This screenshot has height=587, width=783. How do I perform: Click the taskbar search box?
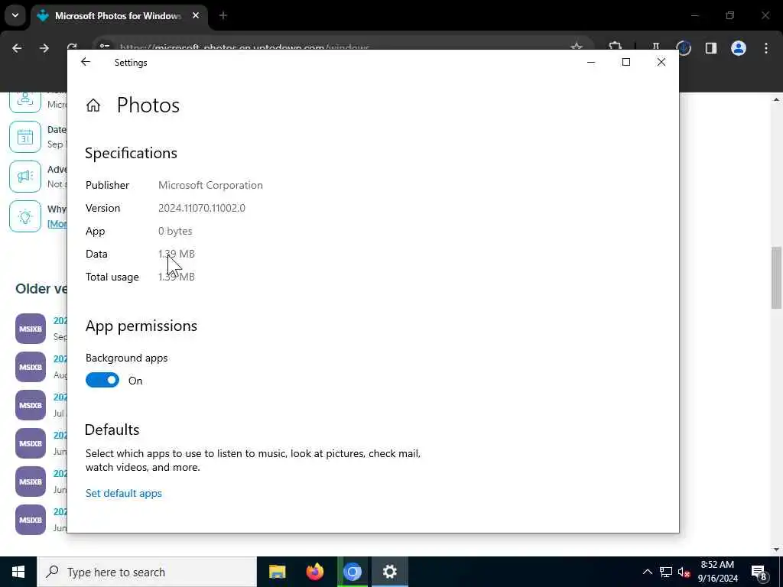(x=147, y=572)
